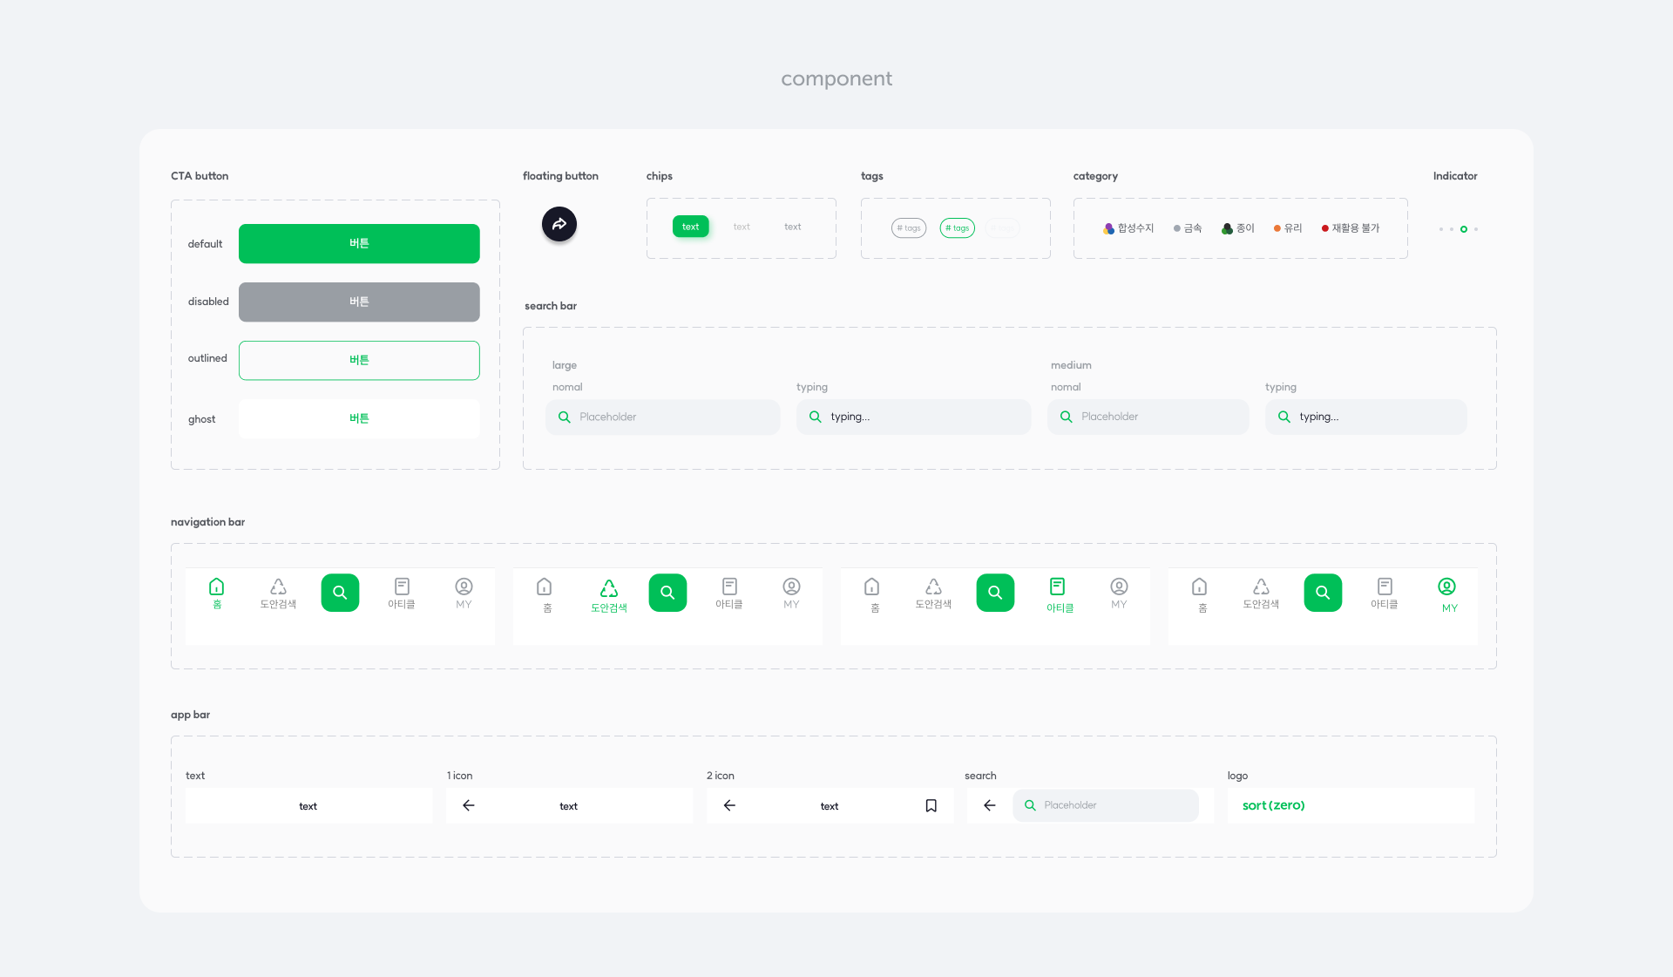Click green search button in 도안검색-active navigation bar
1673x977 pixels.
pyautogui.click(x=667, y=593)
